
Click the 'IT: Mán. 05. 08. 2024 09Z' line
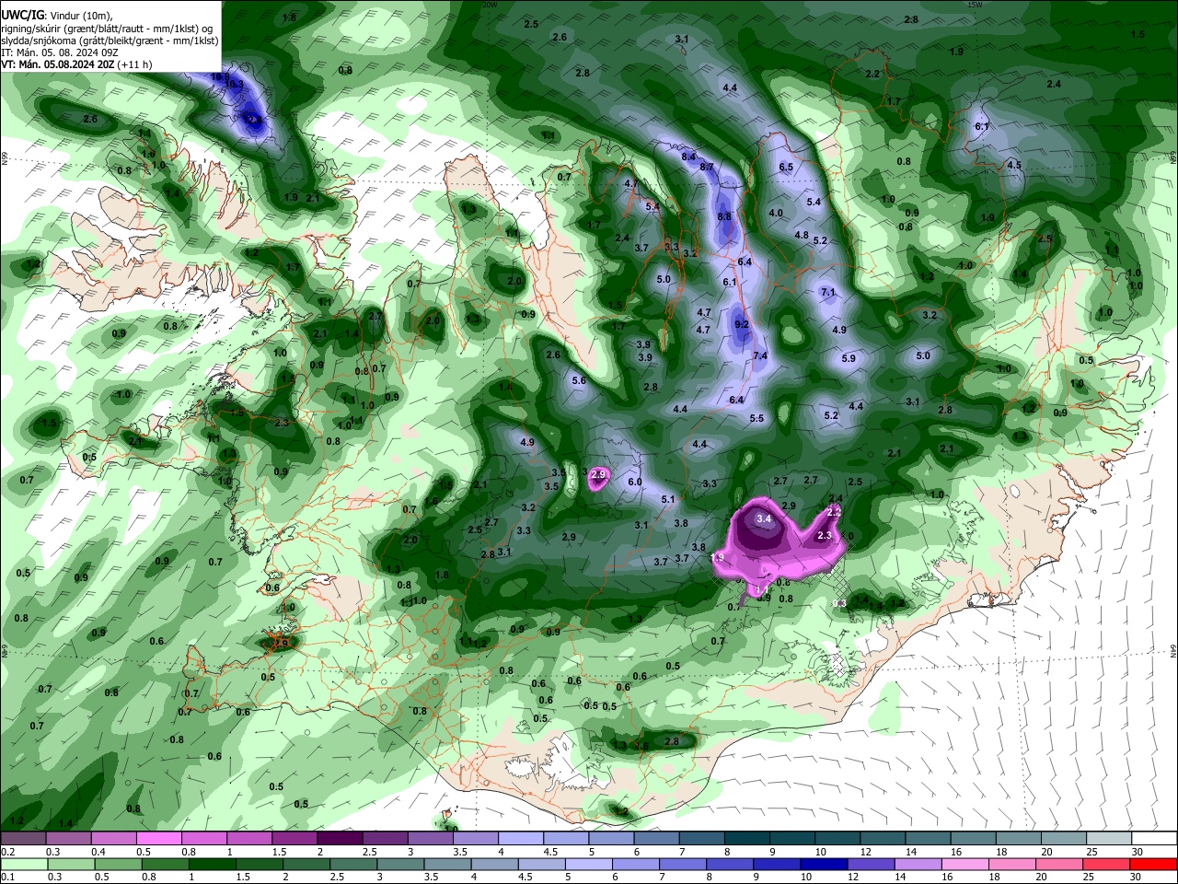click(60, 52)
